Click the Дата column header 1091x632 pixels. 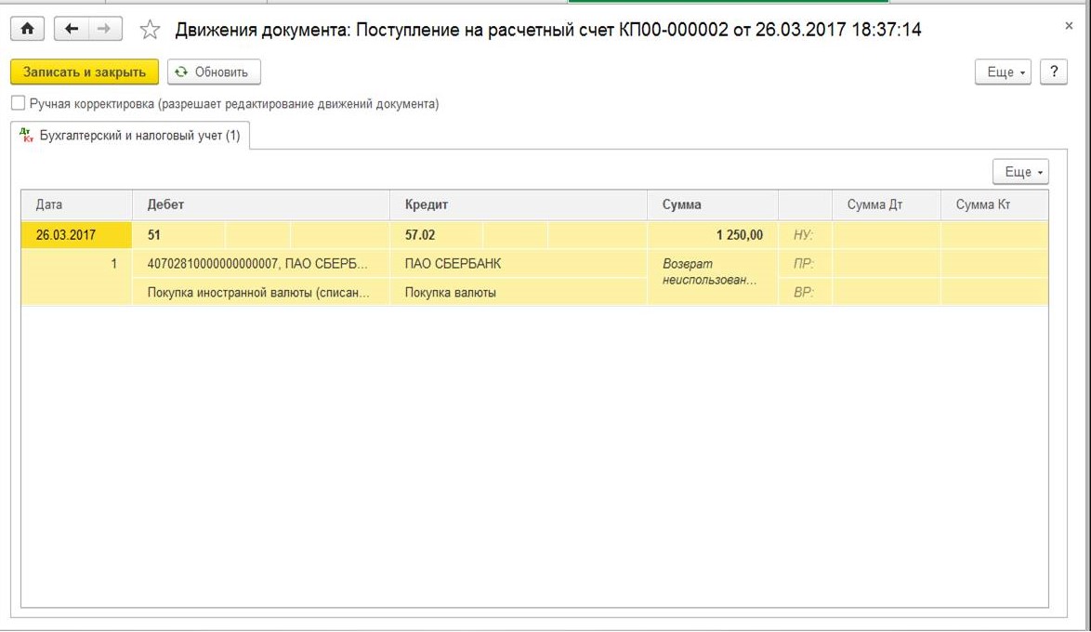pyautogui.click(x=76, y=204)
